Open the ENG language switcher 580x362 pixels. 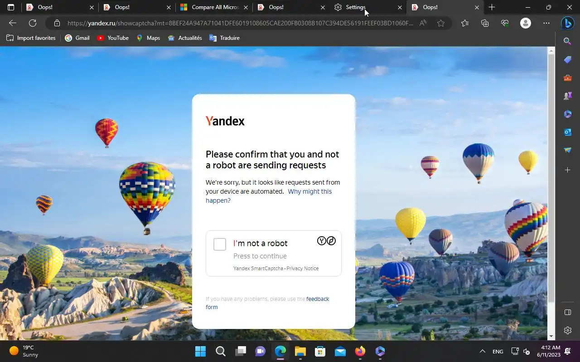tap(498, 351)
